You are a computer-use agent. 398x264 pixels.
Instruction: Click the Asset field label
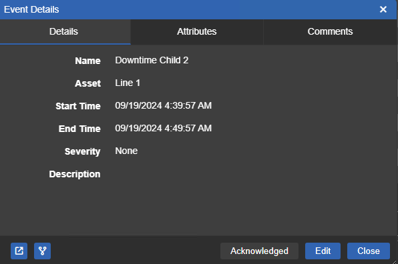[x=87, y=83]
